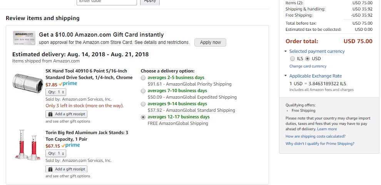Select ILS as payment currency
This screenshot has width=381, height=185.
tap(292, 59)
